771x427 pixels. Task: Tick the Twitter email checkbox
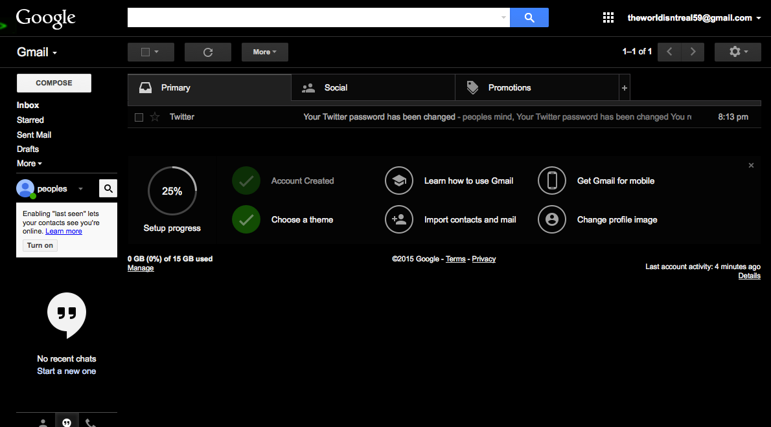coord(139,117)
